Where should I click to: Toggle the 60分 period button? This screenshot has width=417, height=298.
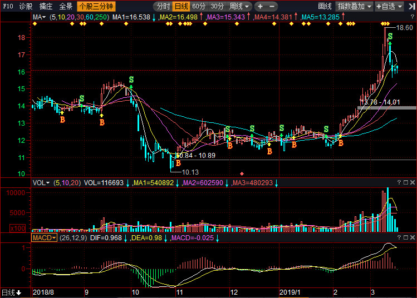point(199,6)
